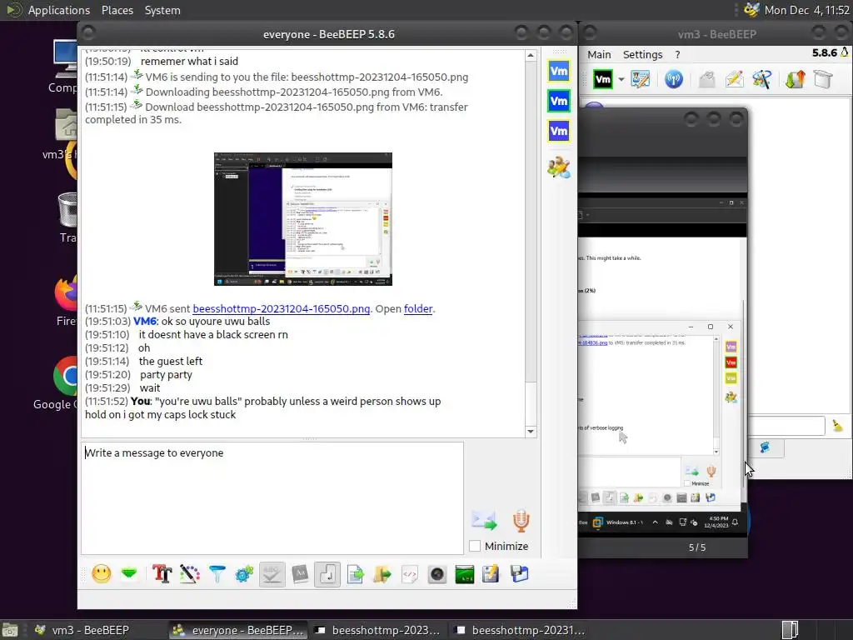The height and width of the screenshot is (640, 853).
Task: Open the Settings menu in vm3 BeeBEEP
Action: [x=642, y=54]
